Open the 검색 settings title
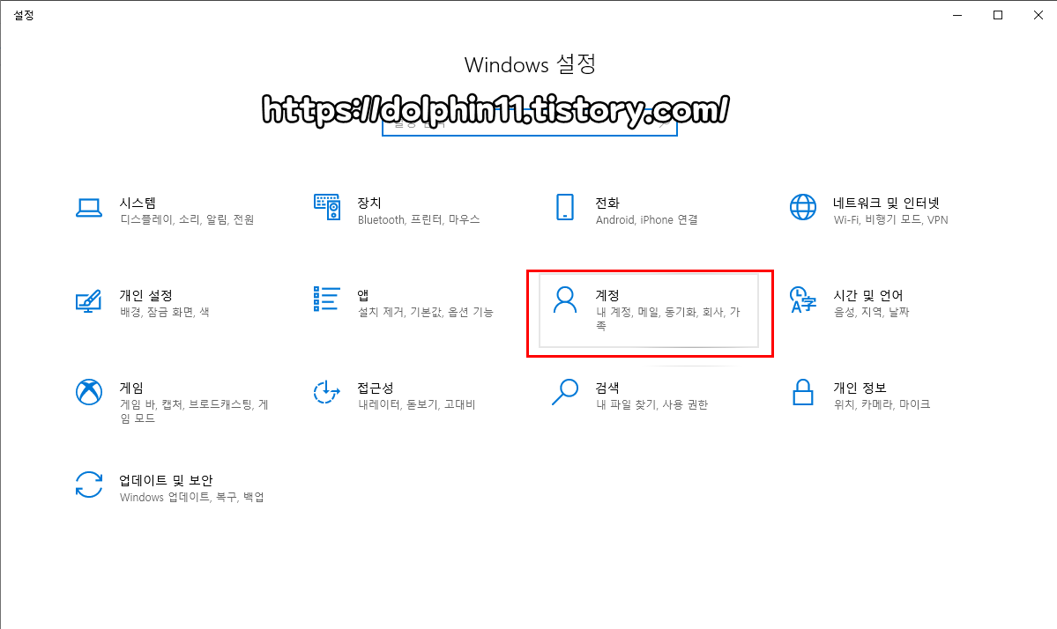Image resolution: width=1057 pixels, height=629 pixels. tap(607, 388)
